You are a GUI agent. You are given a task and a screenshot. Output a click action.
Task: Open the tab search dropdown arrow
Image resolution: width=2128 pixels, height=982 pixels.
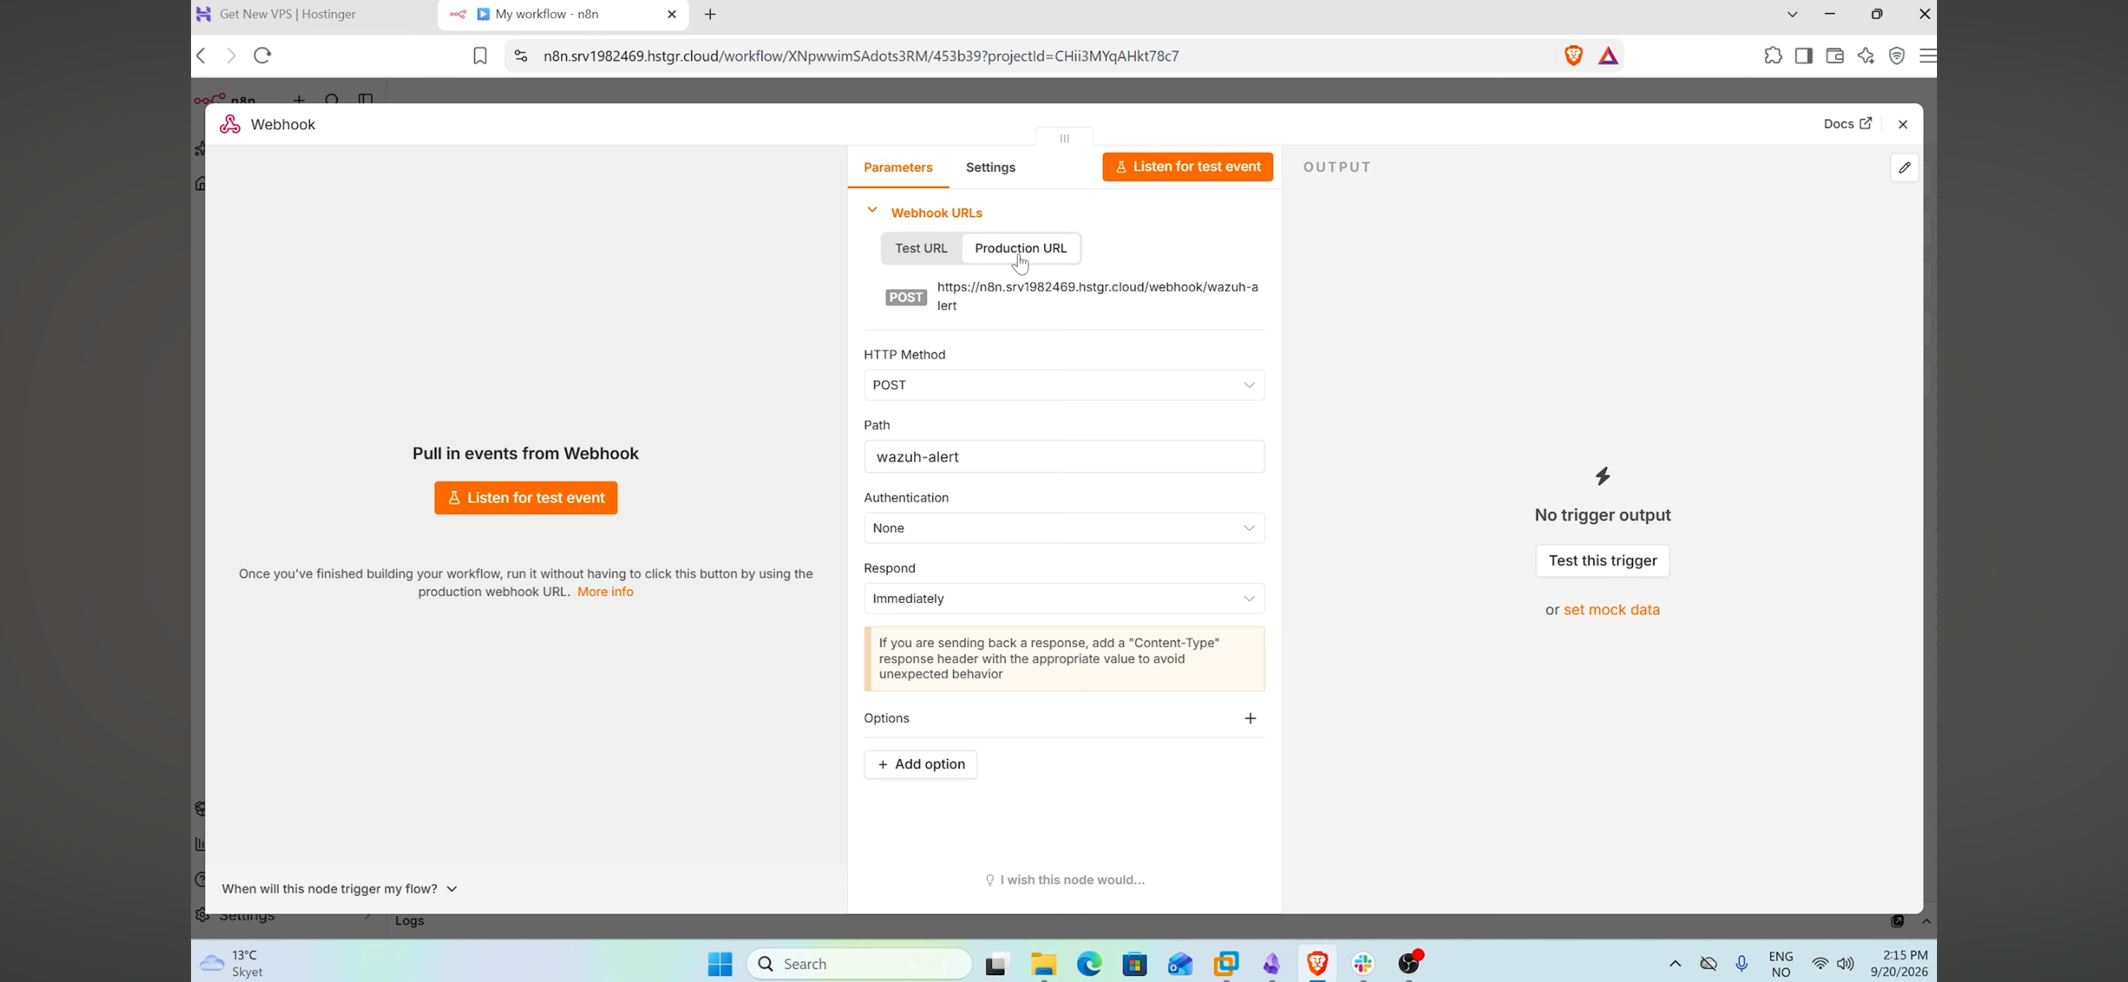point(1792,14)
